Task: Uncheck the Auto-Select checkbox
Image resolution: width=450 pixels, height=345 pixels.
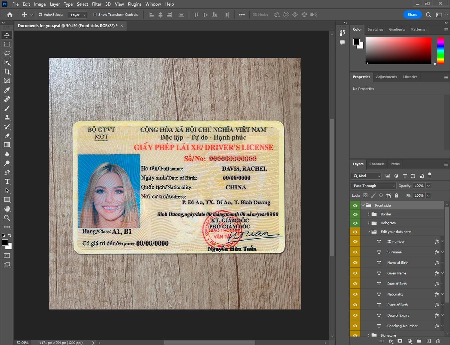Action: point(40,14)
